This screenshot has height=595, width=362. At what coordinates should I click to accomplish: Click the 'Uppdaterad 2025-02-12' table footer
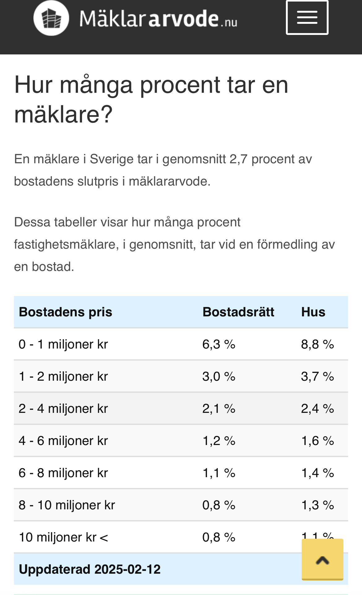pyautogui.click(x=90, y=569)
